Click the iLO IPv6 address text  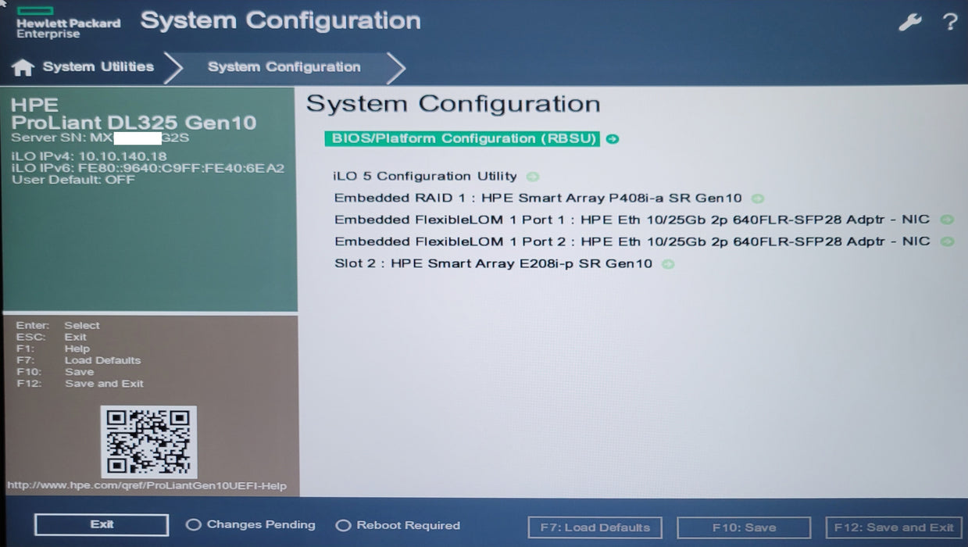[x=148, y=168]
